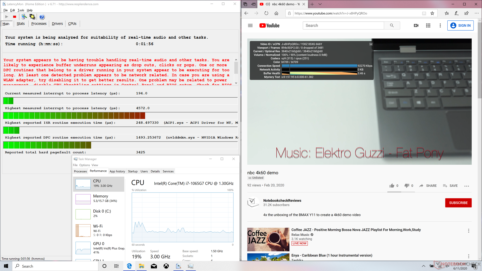Click the thumbs down dislike icon

[406, 186]
